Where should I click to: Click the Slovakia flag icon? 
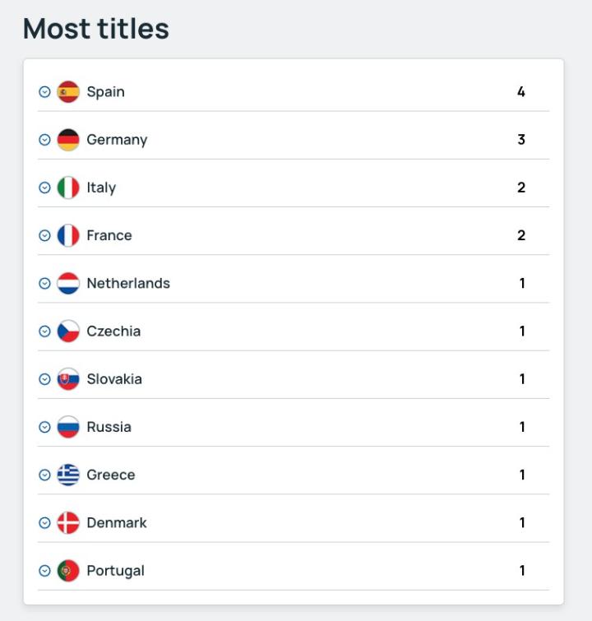coord(68,379)
